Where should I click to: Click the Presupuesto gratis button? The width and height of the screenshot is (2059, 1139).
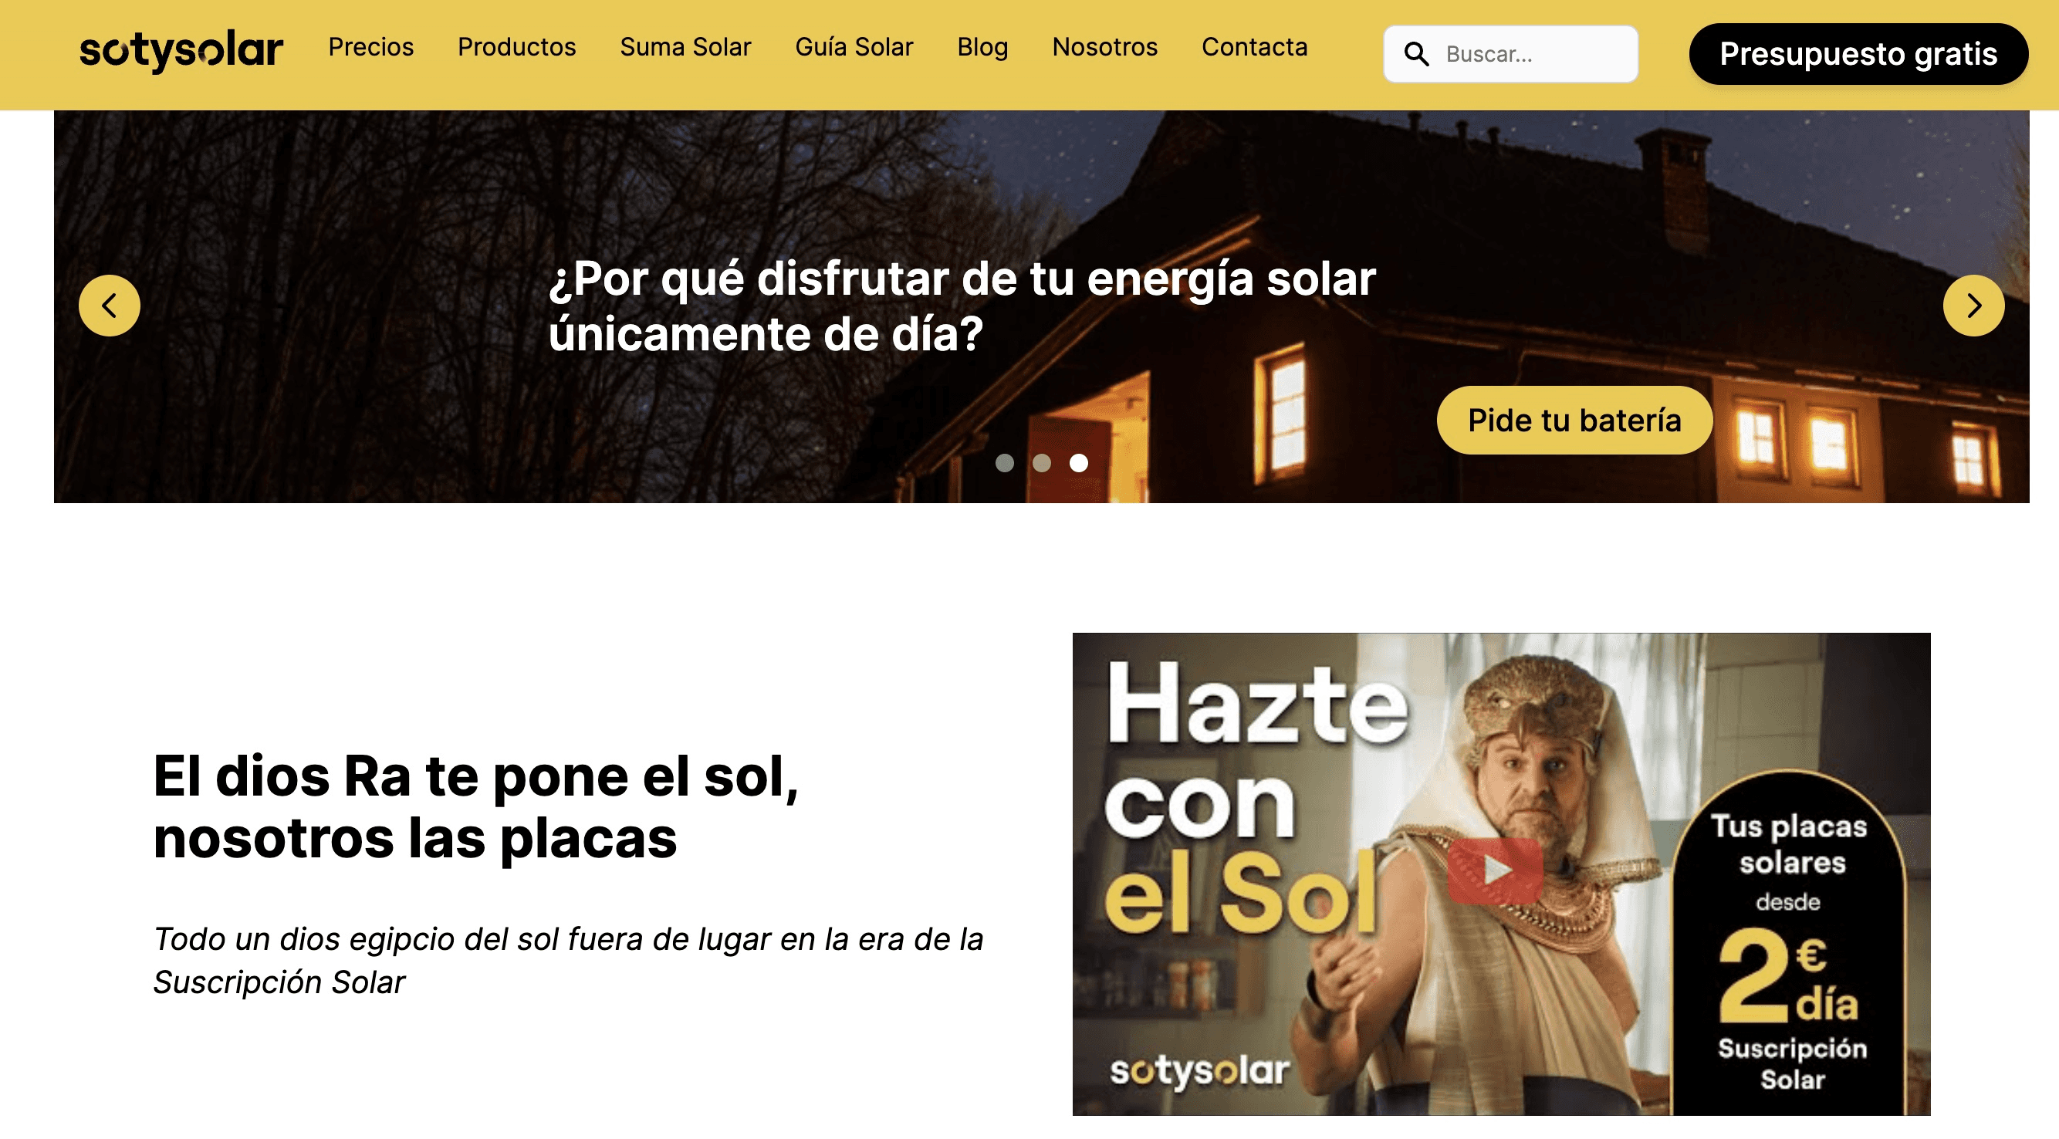1858,54
